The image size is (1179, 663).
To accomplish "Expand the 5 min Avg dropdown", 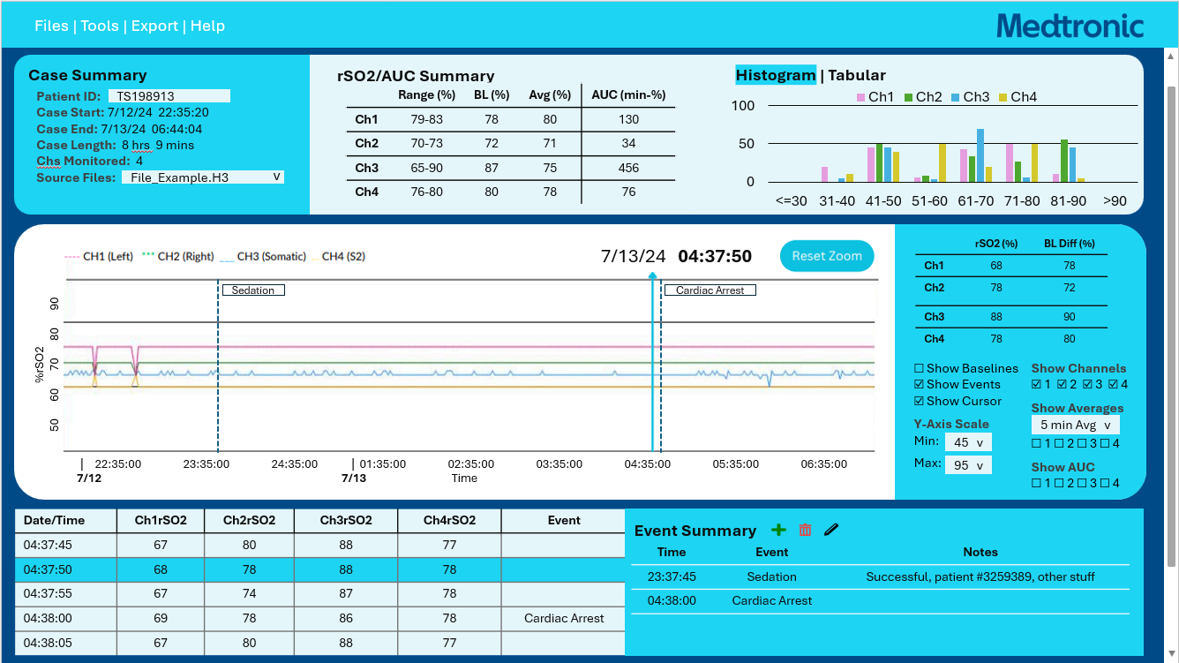I will point(1075,425).
